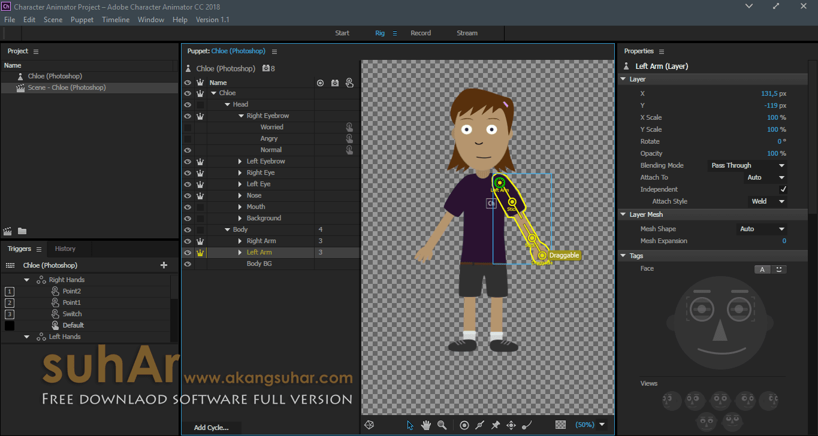Toggle visibility of Nose layer

188,195
